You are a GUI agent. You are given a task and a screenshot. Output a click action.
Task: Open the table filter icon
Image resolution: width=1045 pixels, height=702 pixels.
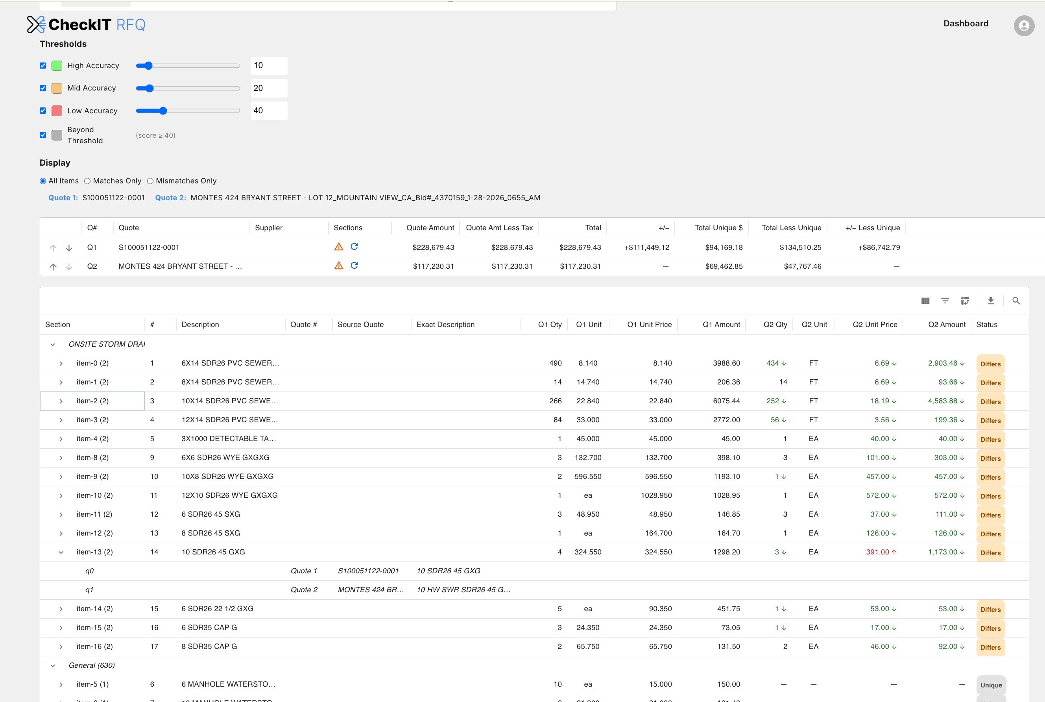coord(945,301)
